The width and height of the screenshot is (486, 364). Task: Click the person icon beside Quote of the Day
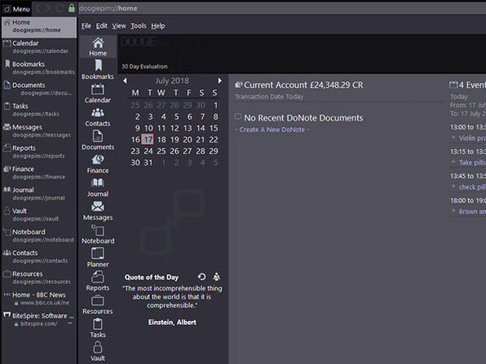217,276
